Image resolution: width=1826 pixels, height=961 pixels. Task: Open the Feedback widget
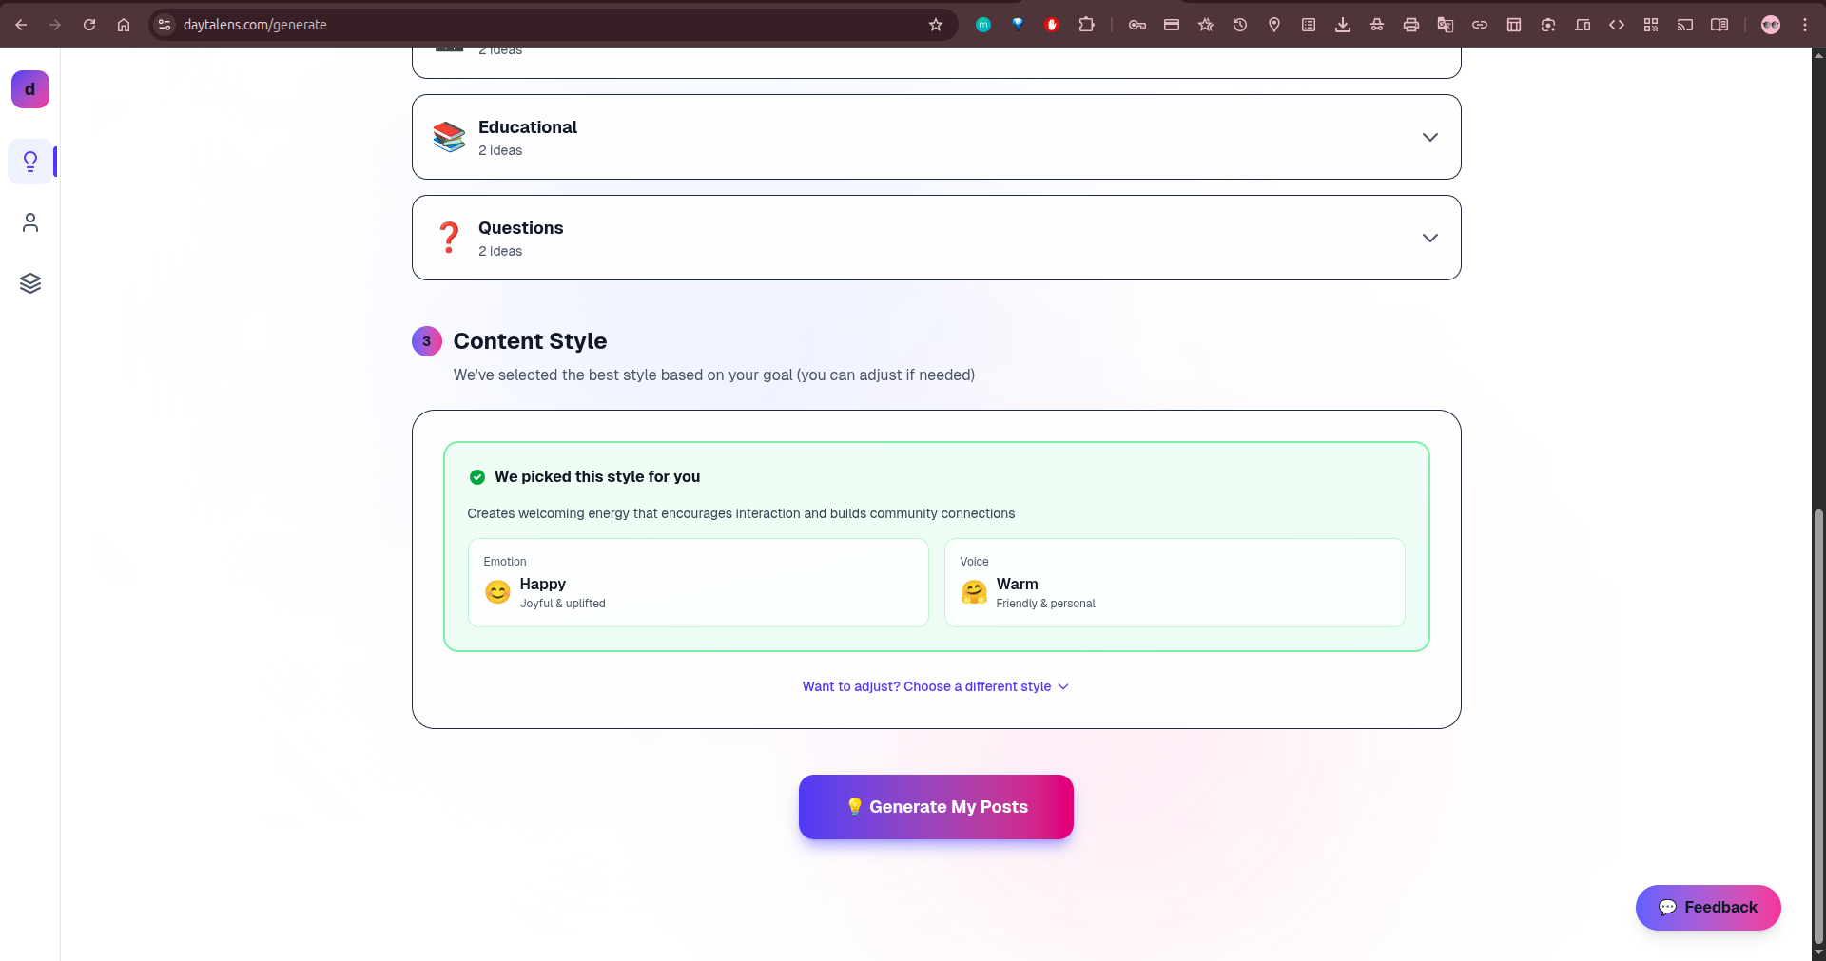click(1707, 907)
